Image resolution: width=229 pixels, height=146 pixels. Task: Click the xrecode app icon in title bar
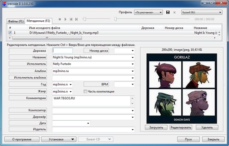(x=4, y=3)
